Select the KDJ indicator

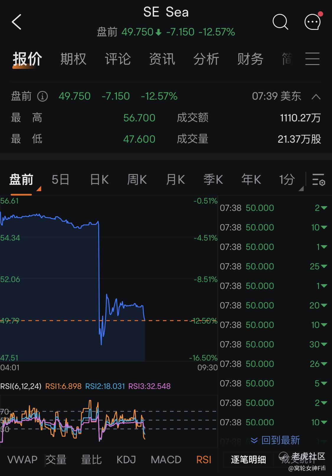coord(126,460)
